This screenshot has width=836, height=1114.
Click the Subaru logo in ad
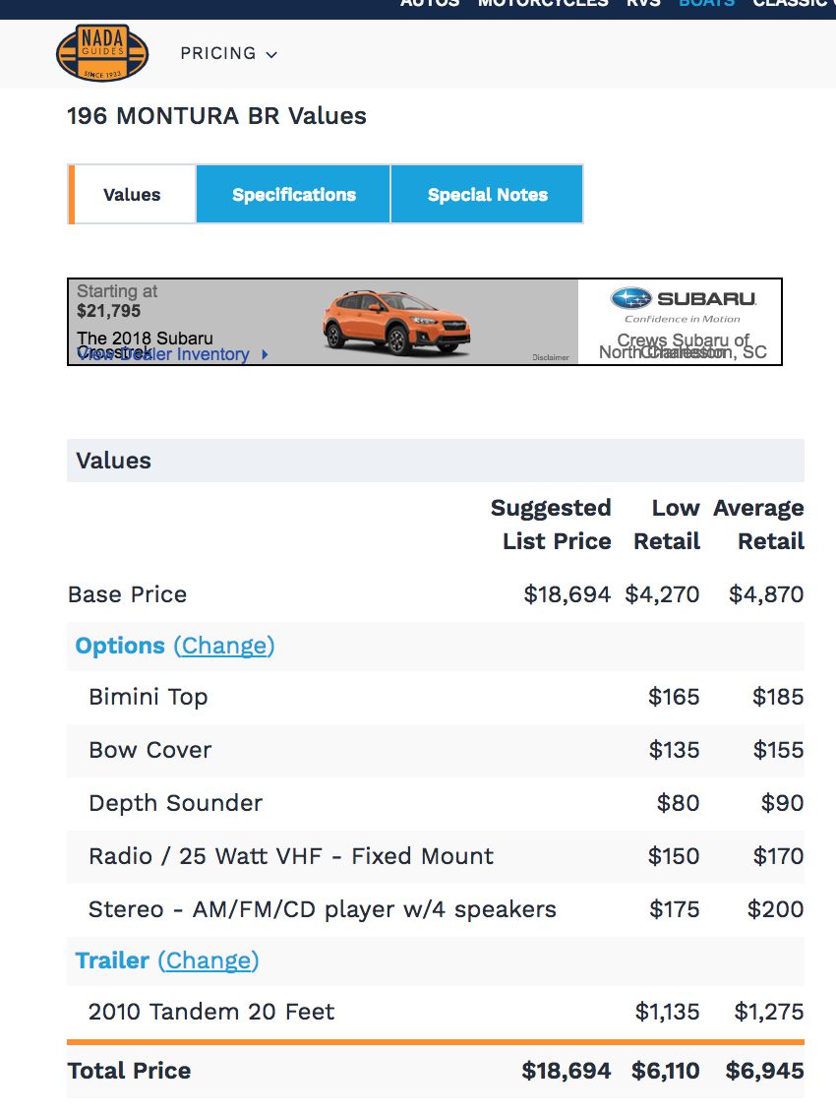[683, 299]
